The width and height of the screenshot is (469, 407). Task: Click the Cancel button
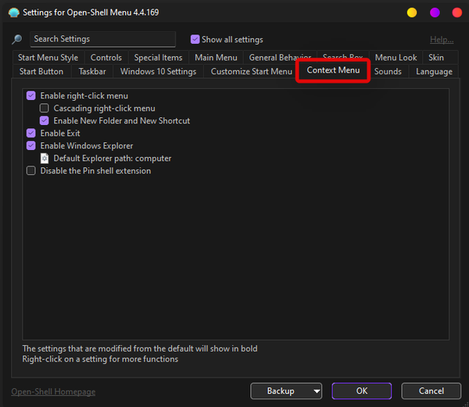(431, 391)
